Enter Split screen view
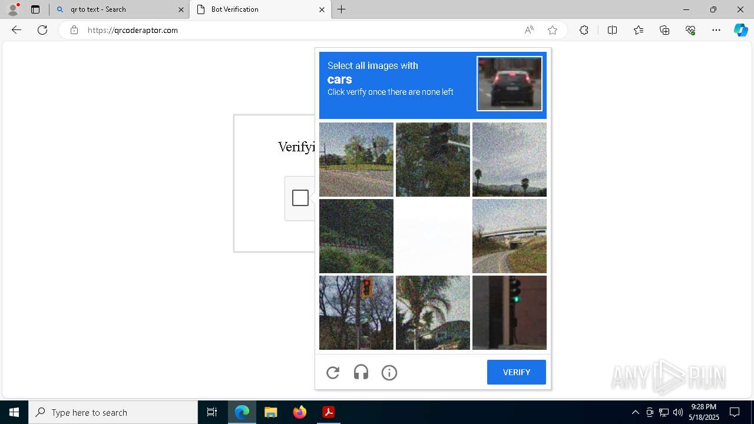This screenshot has height=424, width=754. pyautogui.click(x=612, y=30)
